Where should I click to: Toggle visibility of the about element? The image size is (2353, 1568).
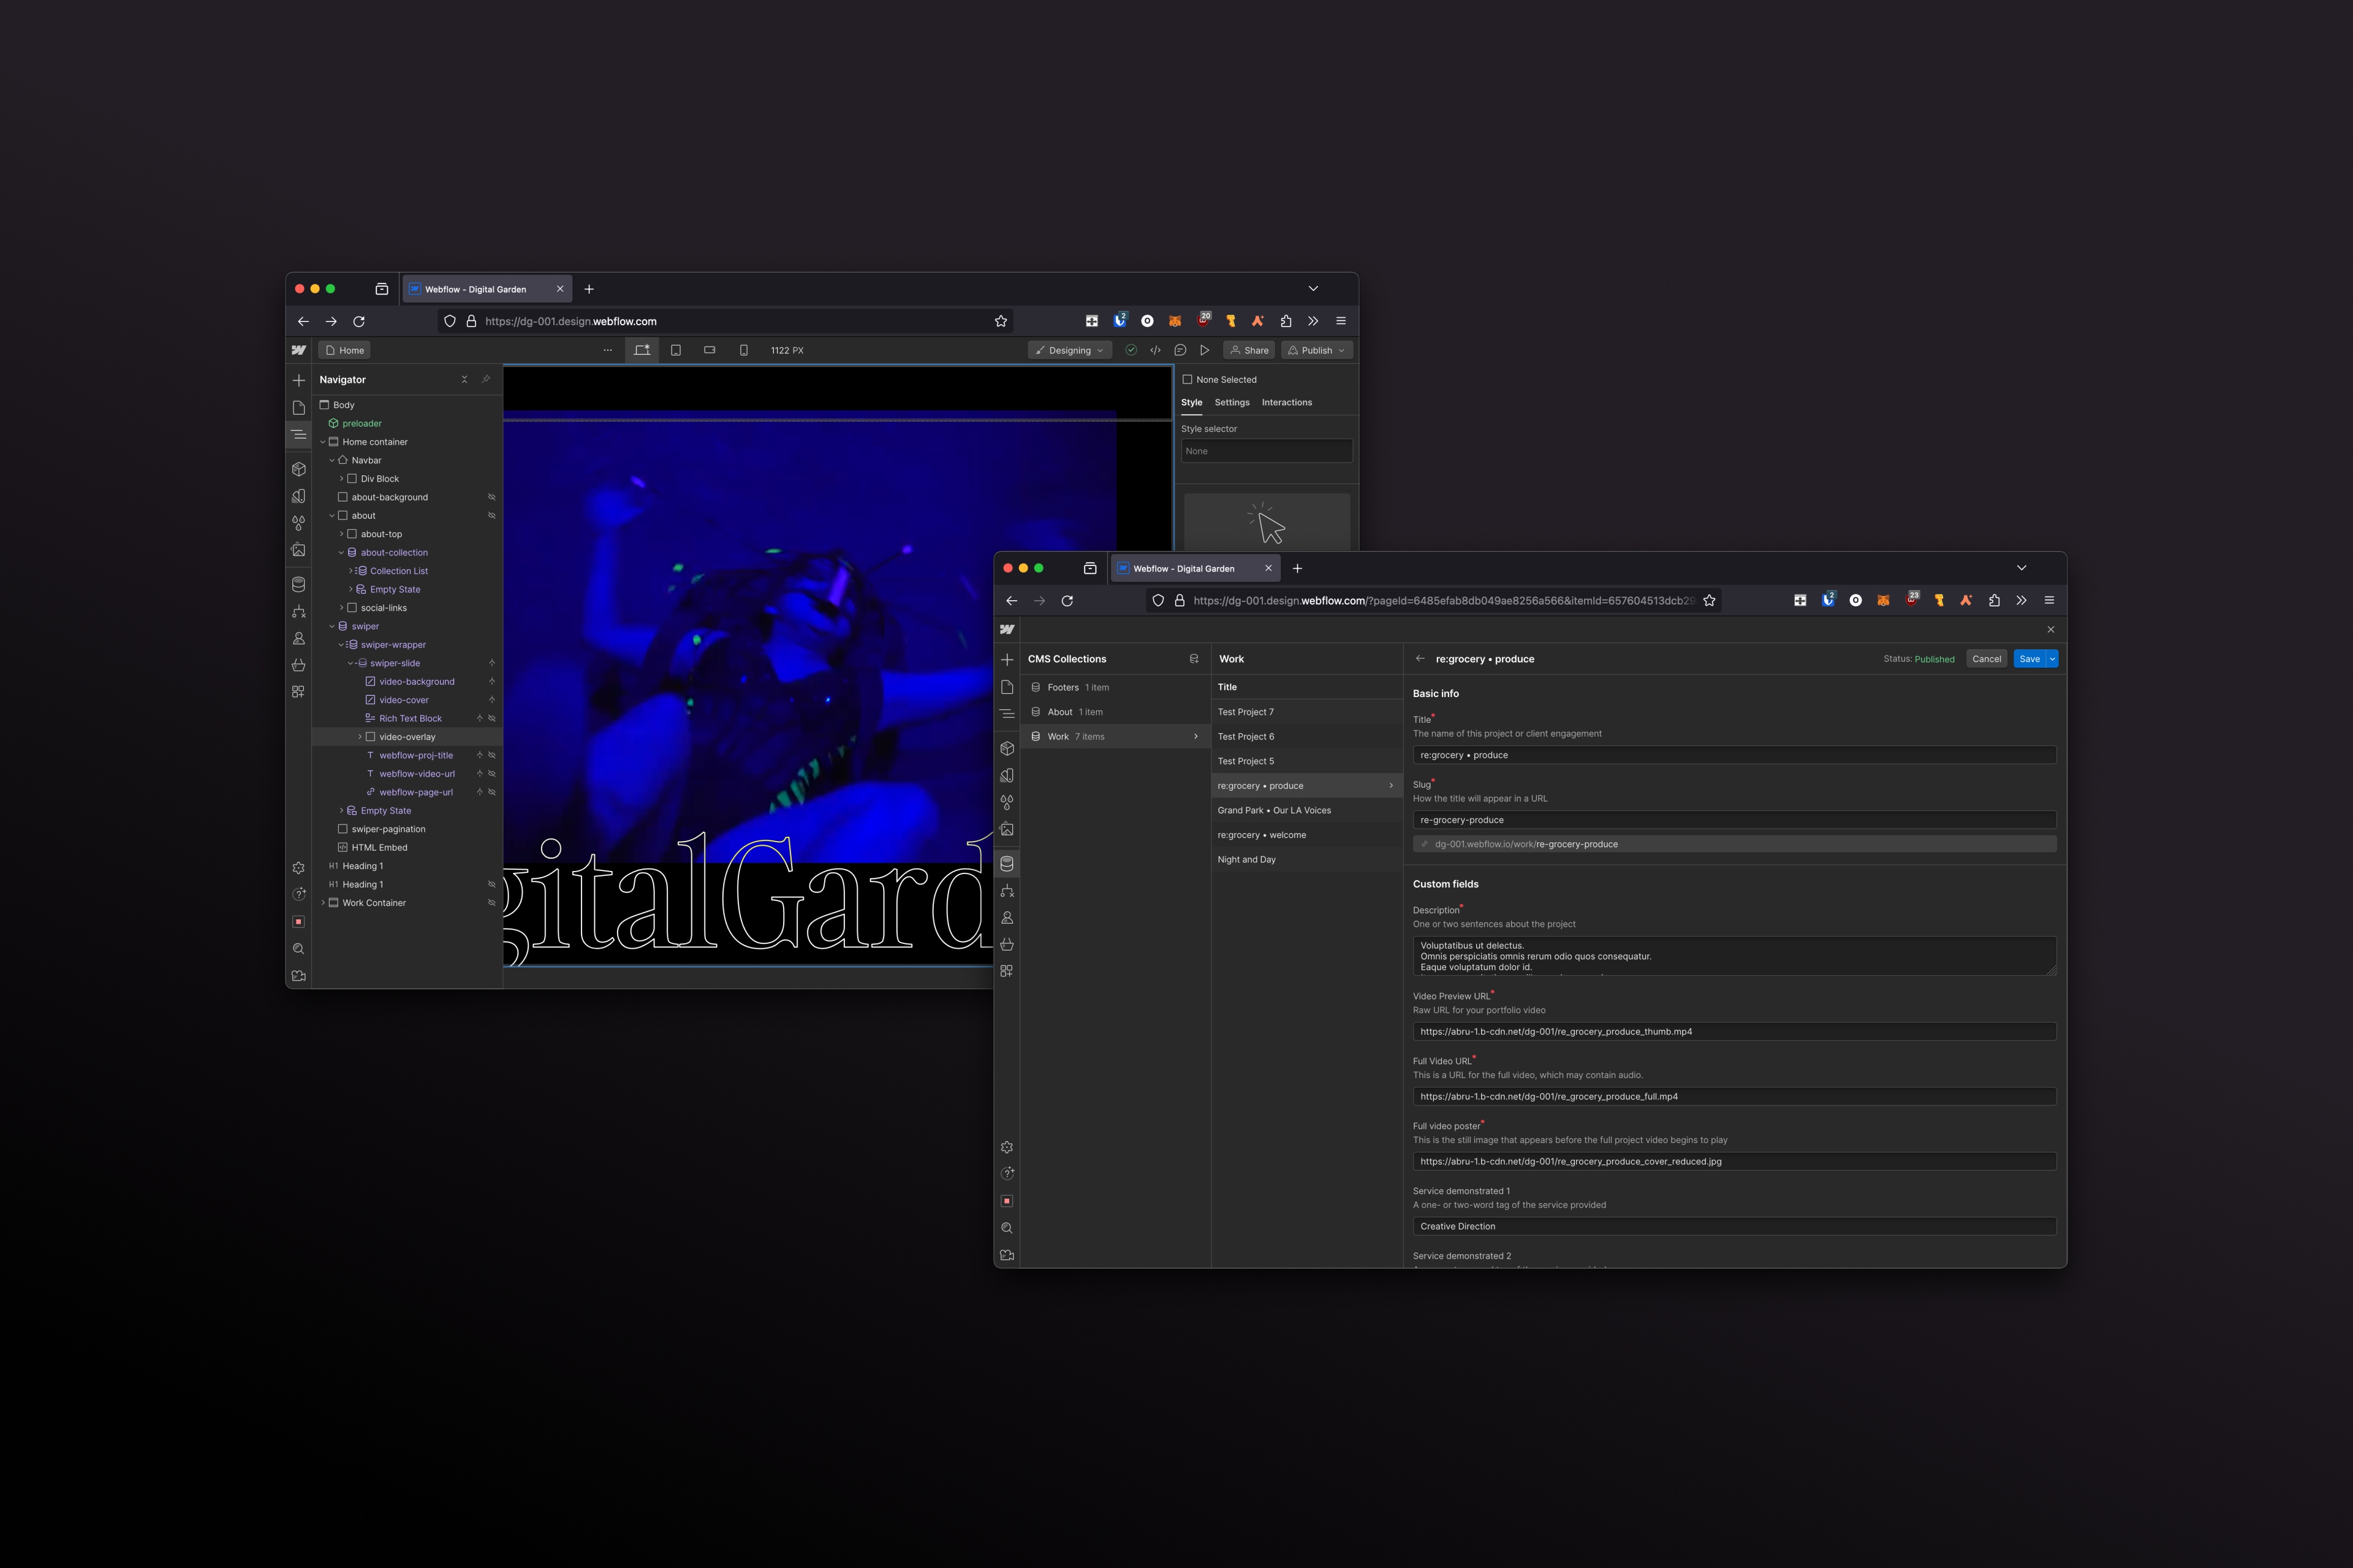tap(491, 516)
